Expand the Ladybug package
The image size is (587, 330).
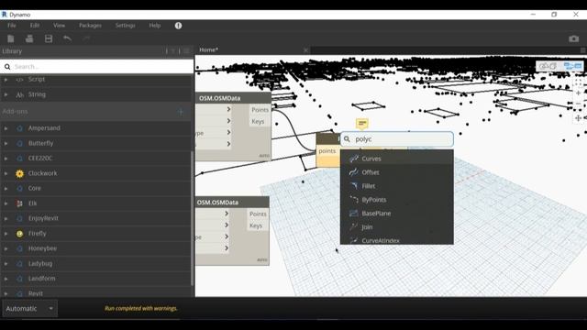[x=6, y=263]
